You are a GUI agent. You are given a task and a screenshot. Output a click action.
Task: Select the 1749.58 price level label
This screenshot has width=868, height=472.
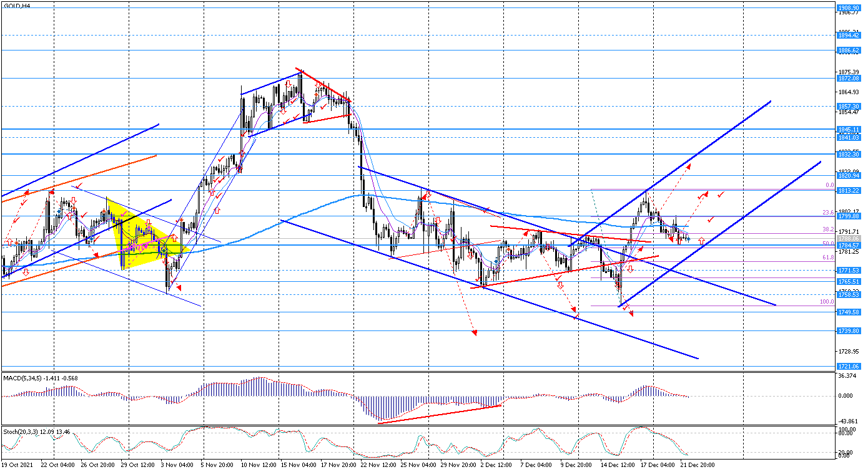click(849, 312)
